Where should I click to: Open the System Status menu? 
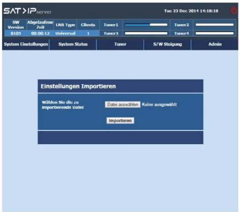click(73, 44)
